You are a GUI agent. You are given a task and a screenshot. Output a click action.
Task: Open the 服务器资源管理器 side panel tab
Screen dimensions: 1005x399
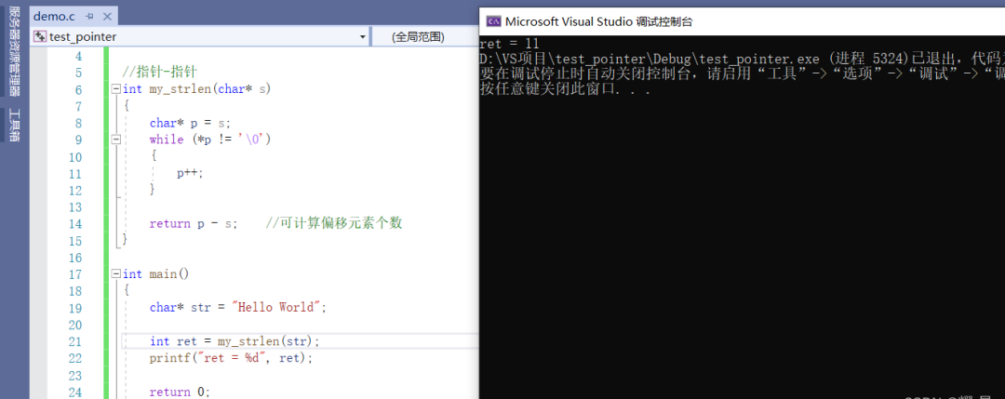(15, 50)
